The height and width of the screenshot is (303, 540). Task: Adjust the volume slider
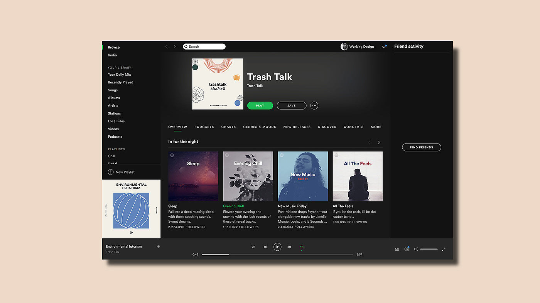click(x=429, y=249)
